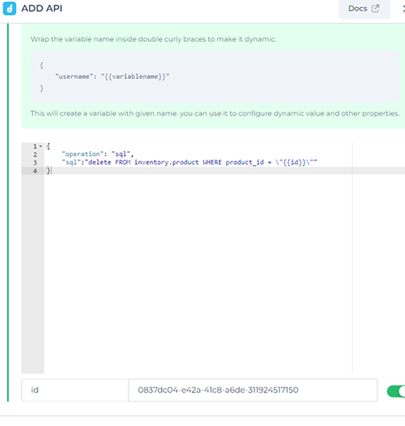The width and height of the screenshot is (405, 426).
Task: Select line number 4 in the gutter
Action: pos(35,171)
